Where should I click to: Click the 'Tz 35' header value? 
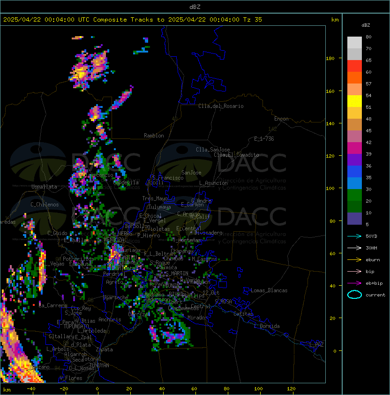[x=253, y=20]
